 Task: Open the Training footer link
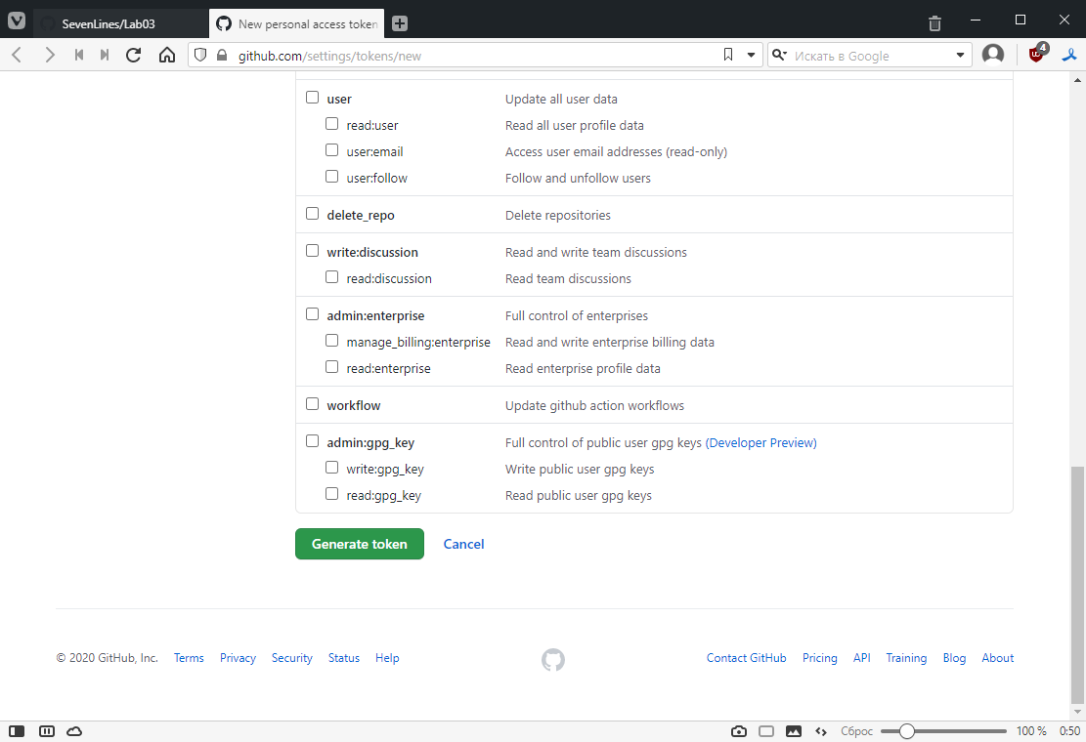pyautogui.click(x=906, y=658)
